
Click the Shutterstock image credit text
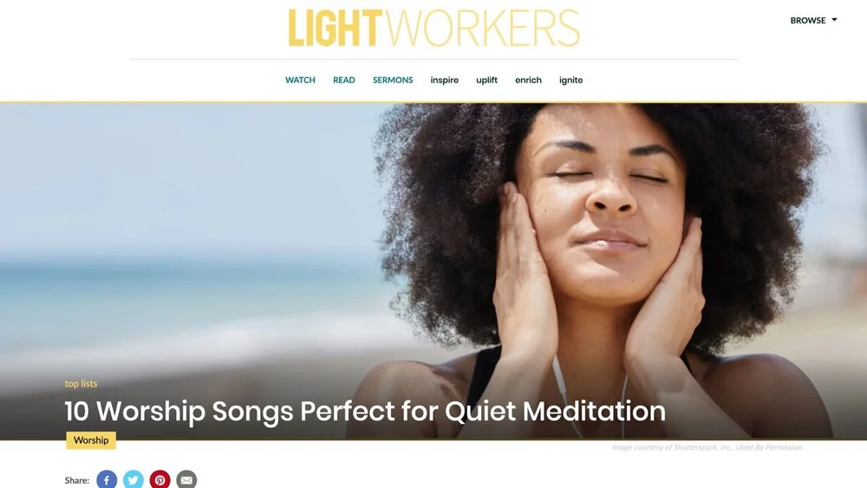[x=707, y=447]
